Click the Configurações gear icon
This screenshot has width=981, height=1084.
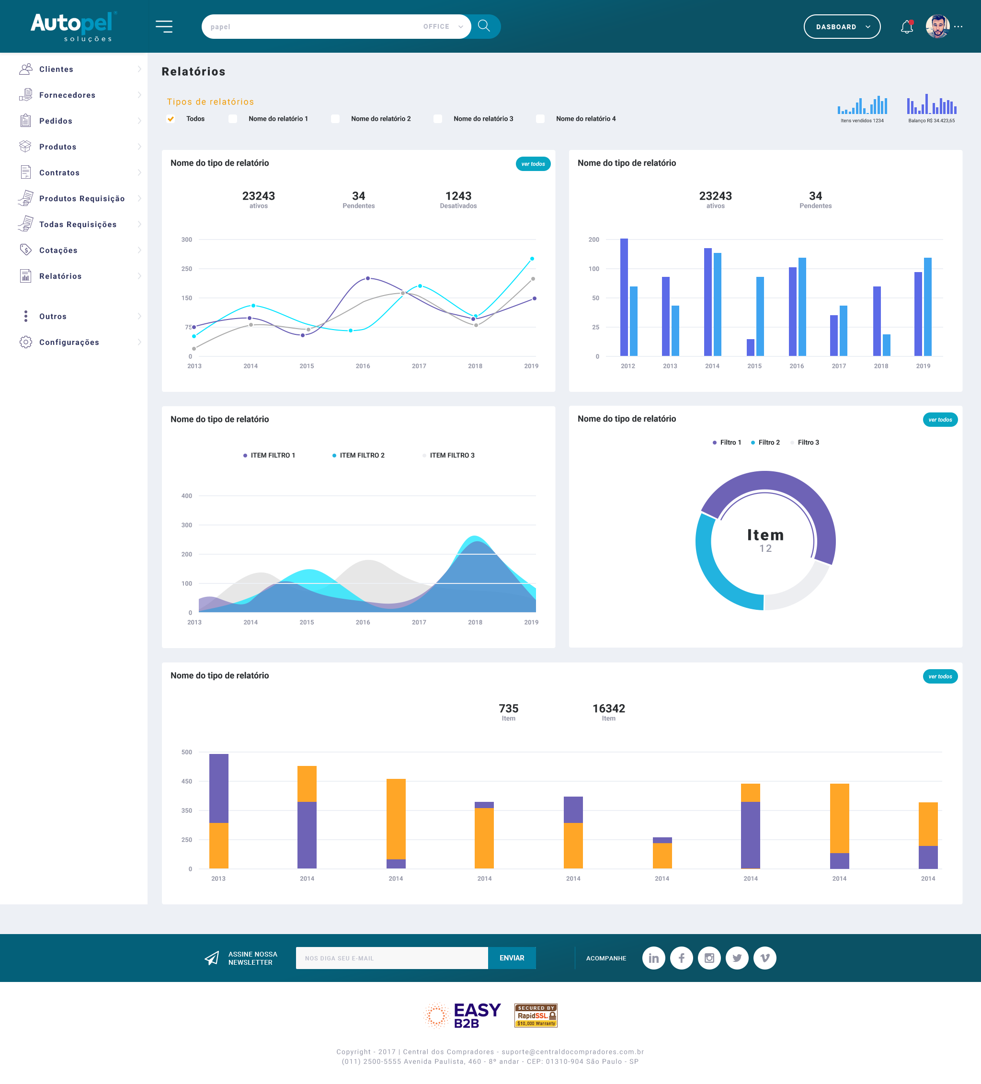point(25,342)
